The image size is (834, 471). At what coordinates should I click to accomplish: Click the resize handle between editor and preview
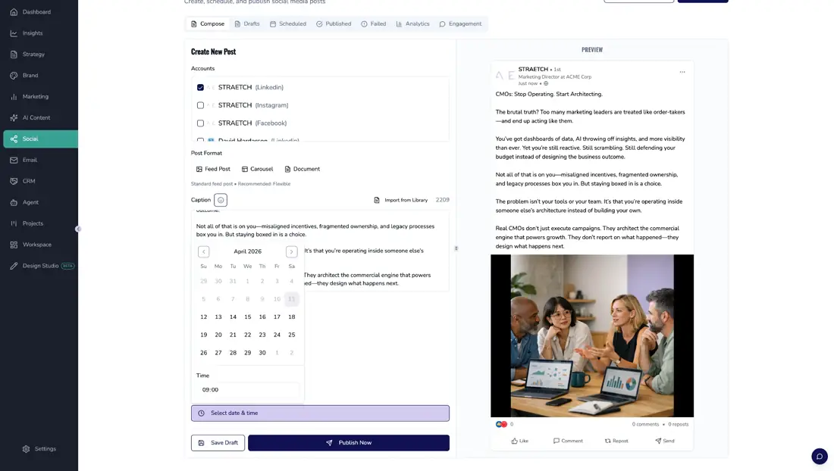[456, 248]
